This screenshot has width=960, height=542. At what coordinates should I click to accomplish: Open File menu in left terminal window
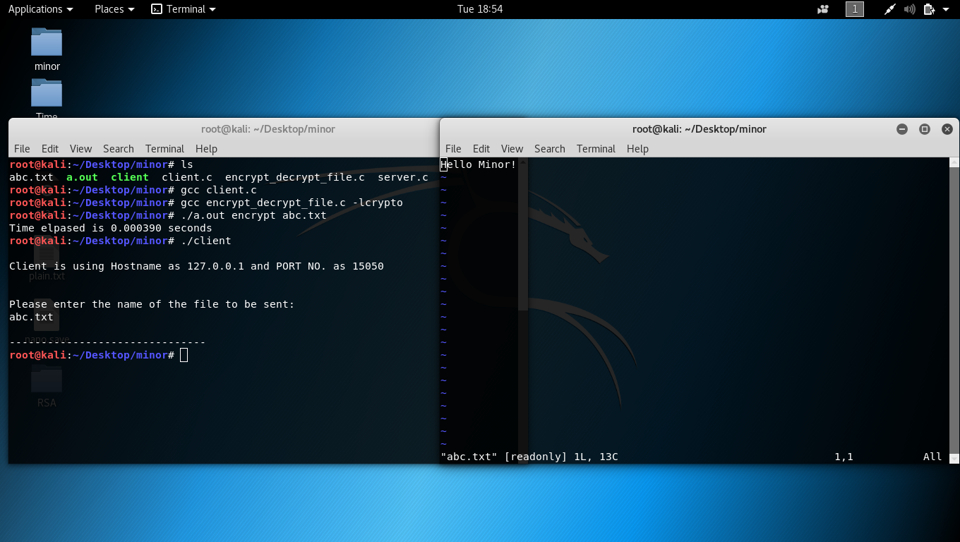tap(22, 148)
